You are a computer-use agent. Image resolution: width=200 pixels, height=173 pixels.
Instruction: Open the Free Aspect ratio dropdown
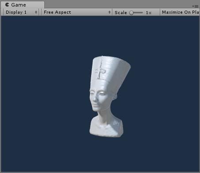[77, 12]
